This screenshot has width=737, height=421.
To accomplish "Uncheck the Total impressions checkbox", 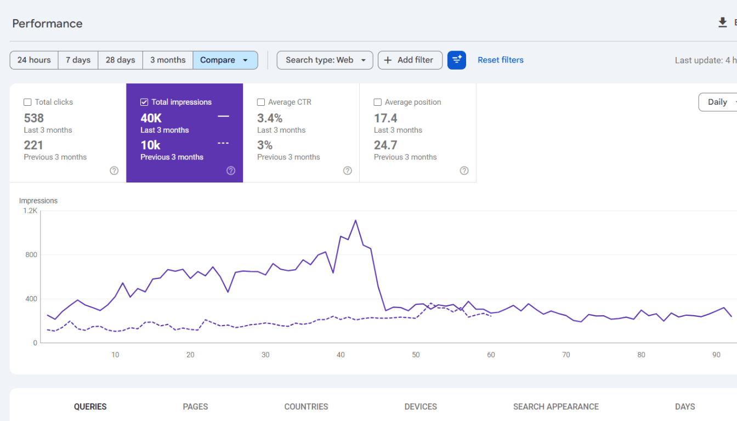I will pos(144,102).
